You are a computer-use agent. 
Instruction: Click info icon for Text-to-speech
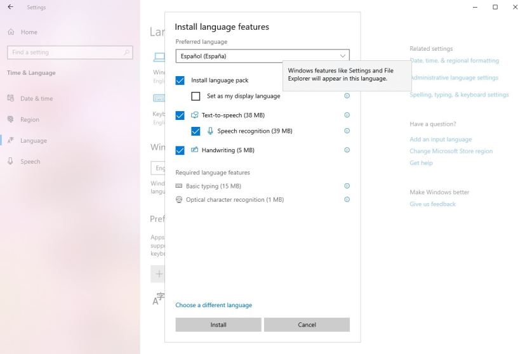point(347,115)
